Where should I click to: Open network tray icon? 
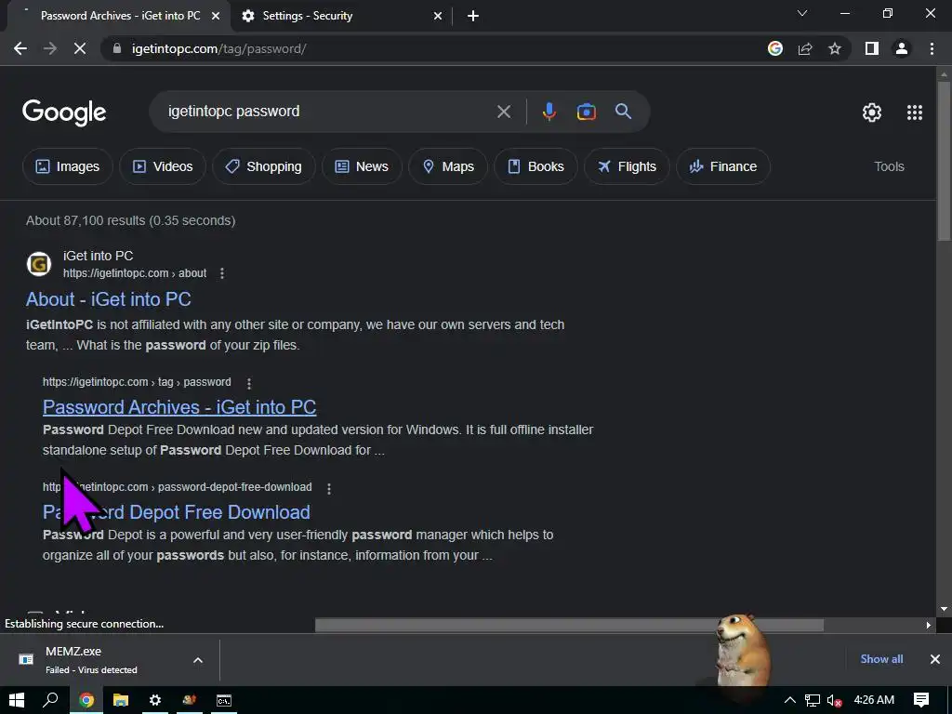point(813,700)
